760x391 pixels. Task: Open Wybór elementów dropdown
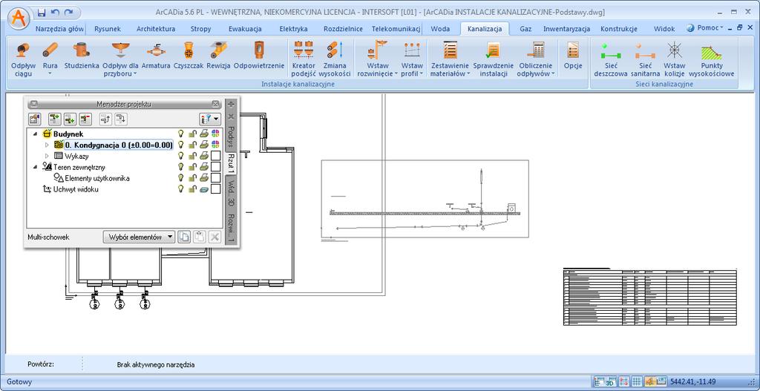click(x=139, y=237)
